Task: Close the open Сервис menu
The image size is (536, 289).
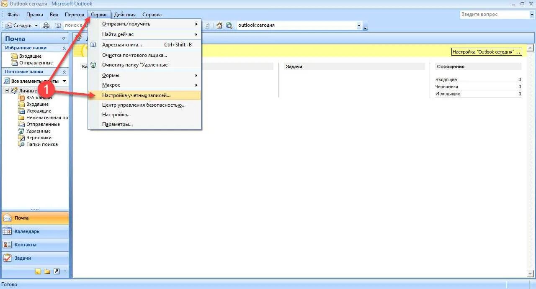Action: (x=99, y=15)
